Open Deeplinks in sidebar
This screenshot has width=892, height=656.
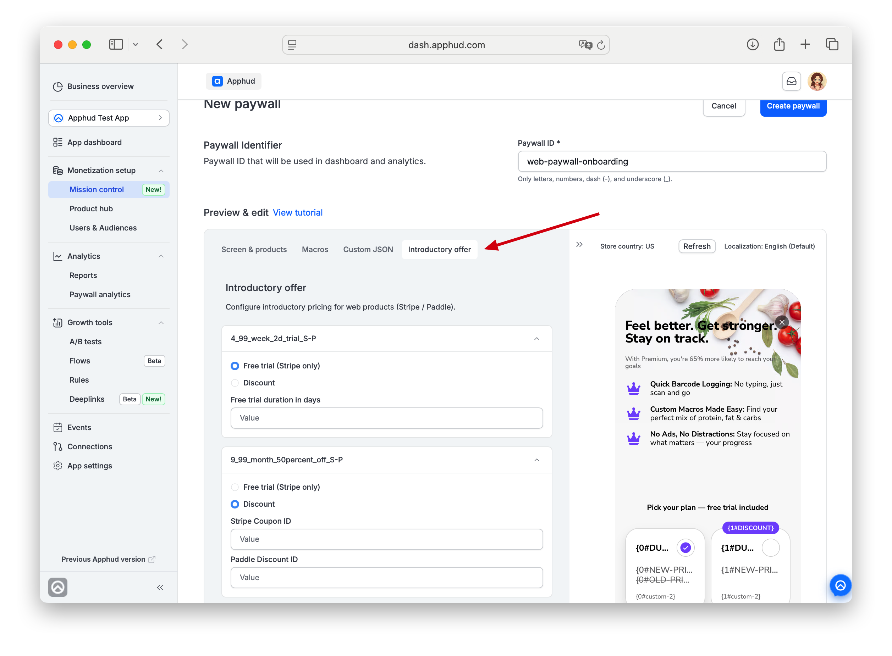click(87, 399)
